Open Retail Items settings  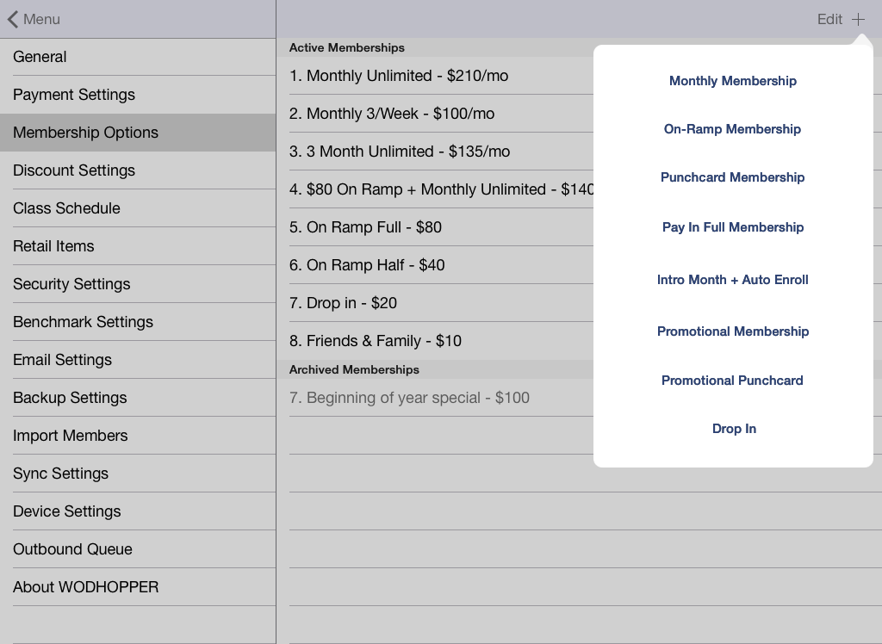click(138, 245)
